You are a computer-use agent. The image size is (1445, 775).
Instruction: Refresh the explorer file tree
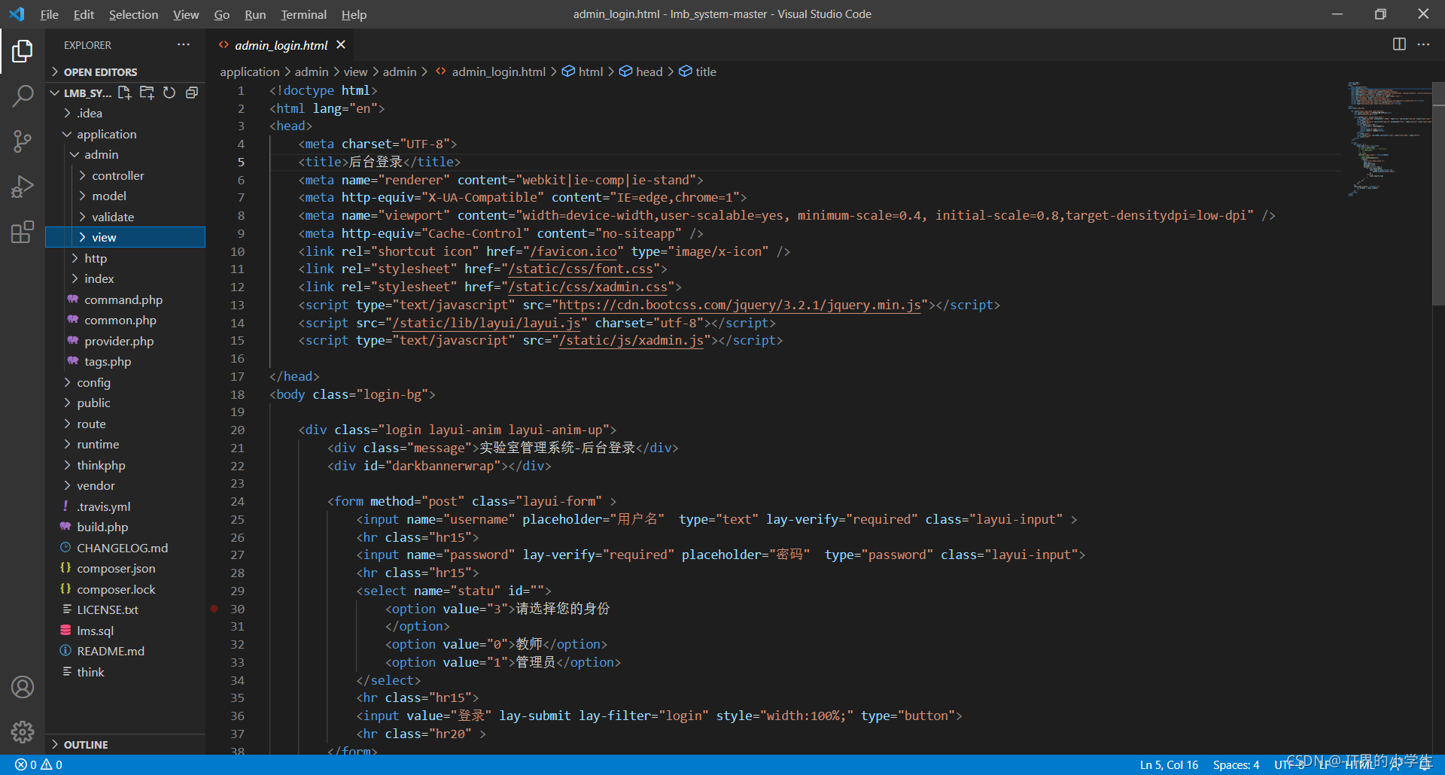[169, 93]
